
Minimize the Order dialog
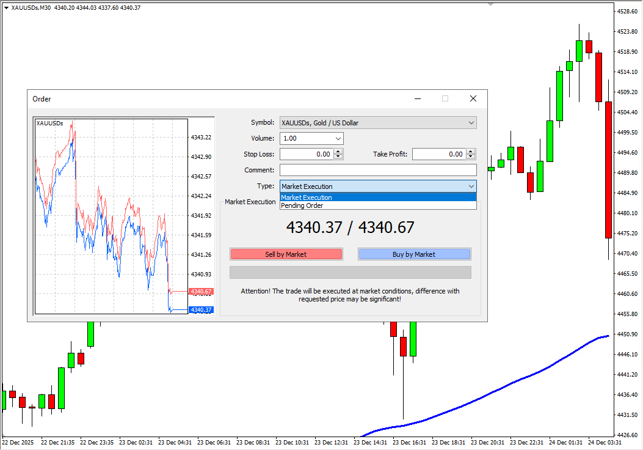pyautogui.click(x=418, y=98)
